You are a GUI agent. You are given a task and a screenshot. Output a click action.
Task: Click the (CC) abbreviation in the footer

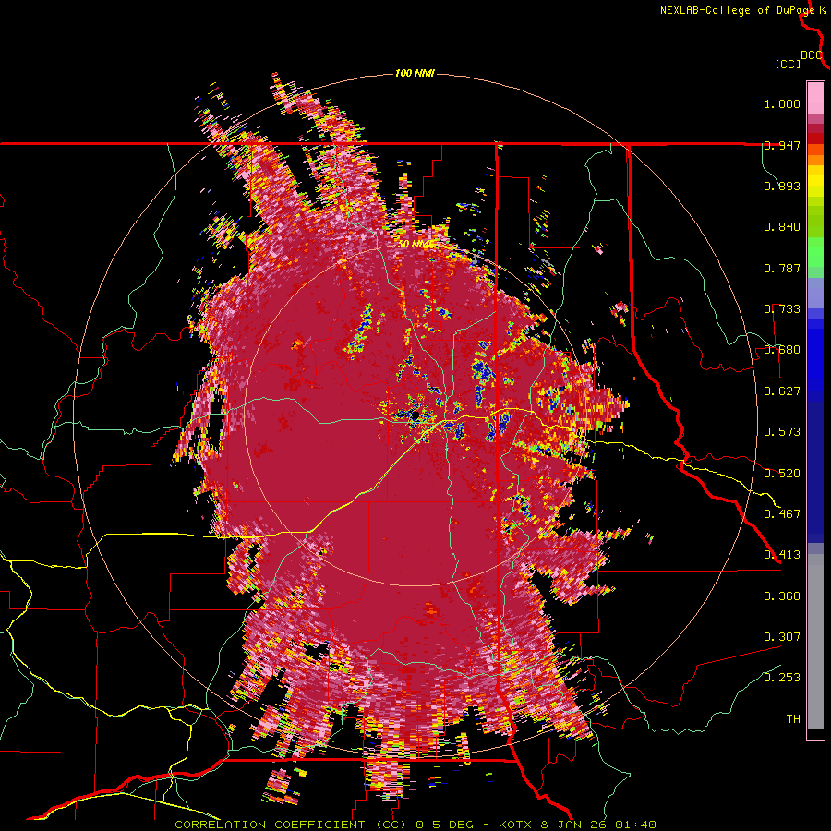click(391, 825)
